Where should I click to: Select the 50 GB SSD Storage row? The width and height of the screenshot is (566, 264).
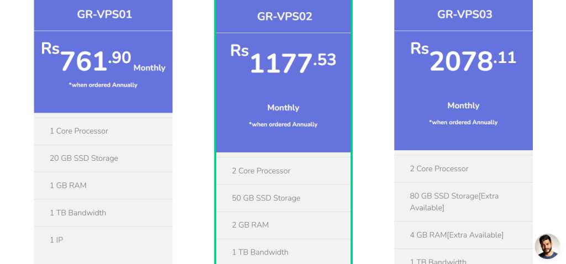(x=266, y=198)
